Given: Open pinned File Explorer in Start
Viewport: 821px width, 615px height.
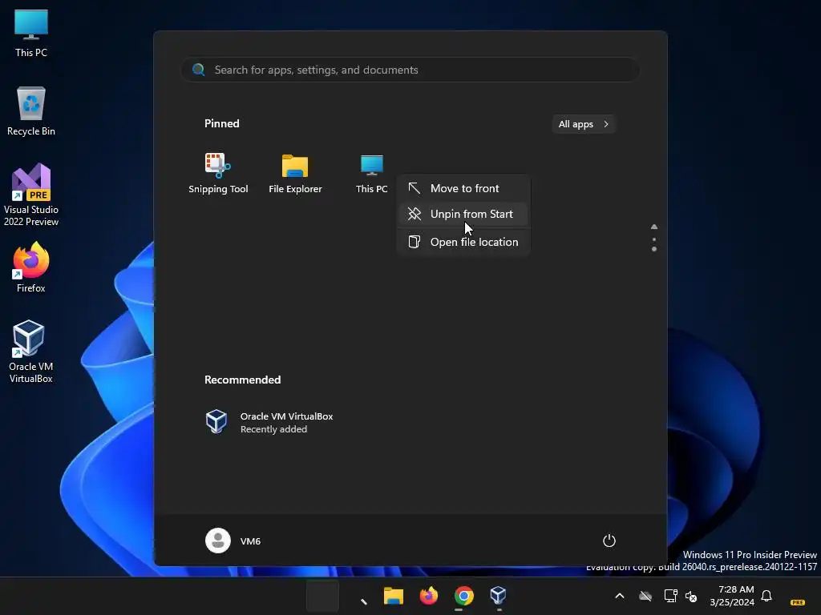Looking at the screenshot, I should [x=295, y=174].
